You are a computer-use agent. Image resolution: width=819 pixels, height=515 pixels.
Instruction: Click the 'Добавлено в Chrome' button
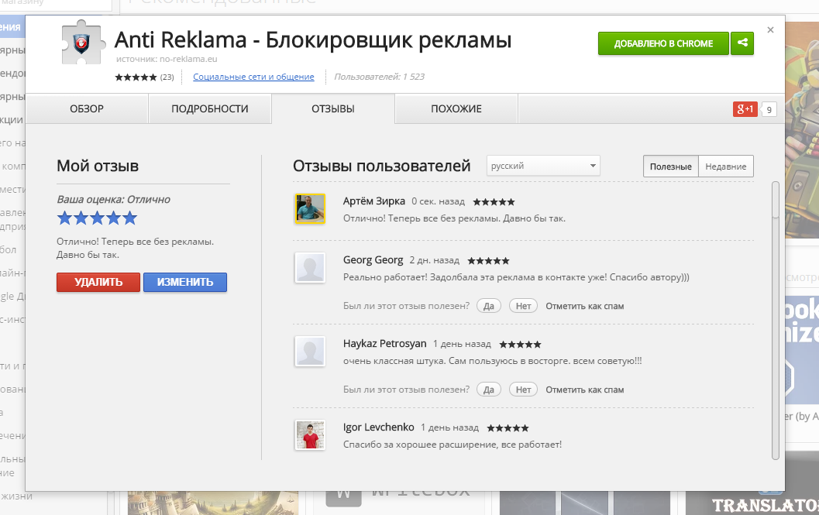coord(663,43)
